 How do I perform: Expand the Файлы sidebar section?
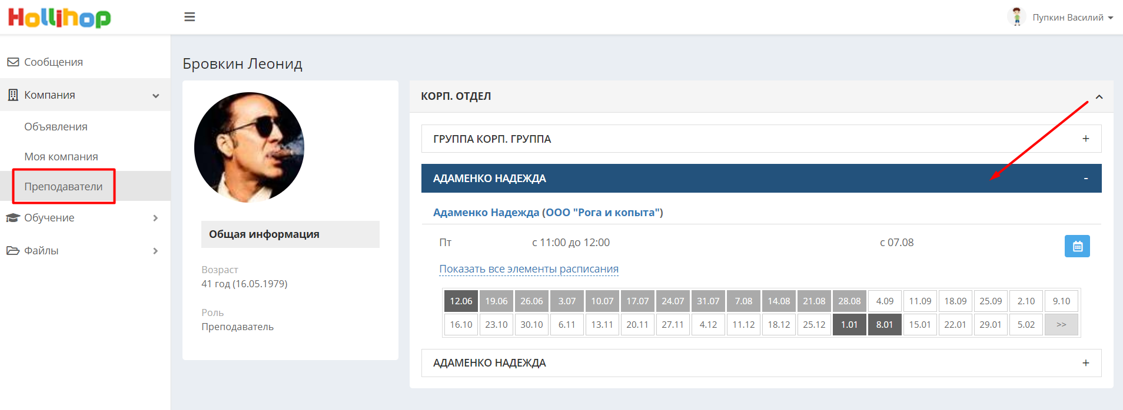click(x=85, y=251)
